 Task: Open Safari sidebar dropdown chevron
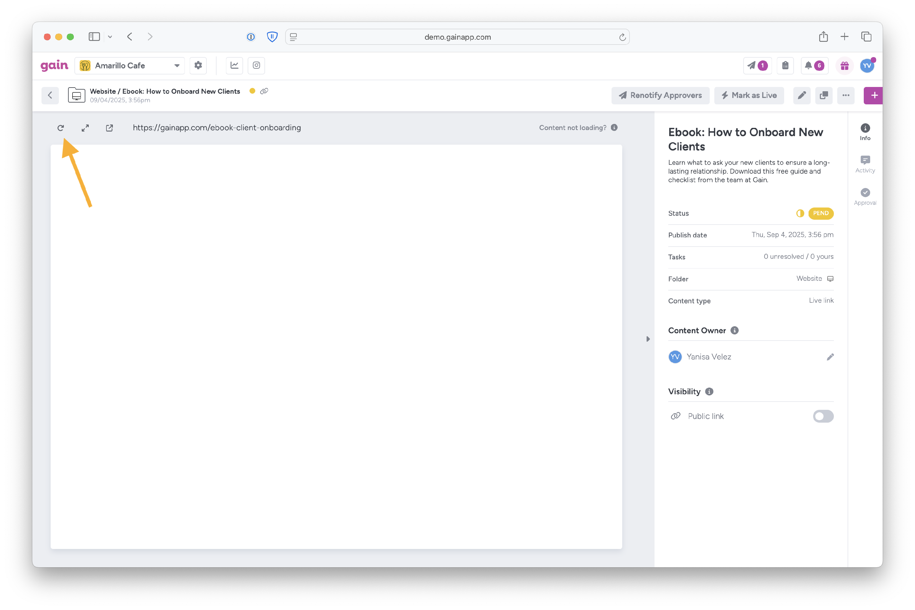point(110,37)
